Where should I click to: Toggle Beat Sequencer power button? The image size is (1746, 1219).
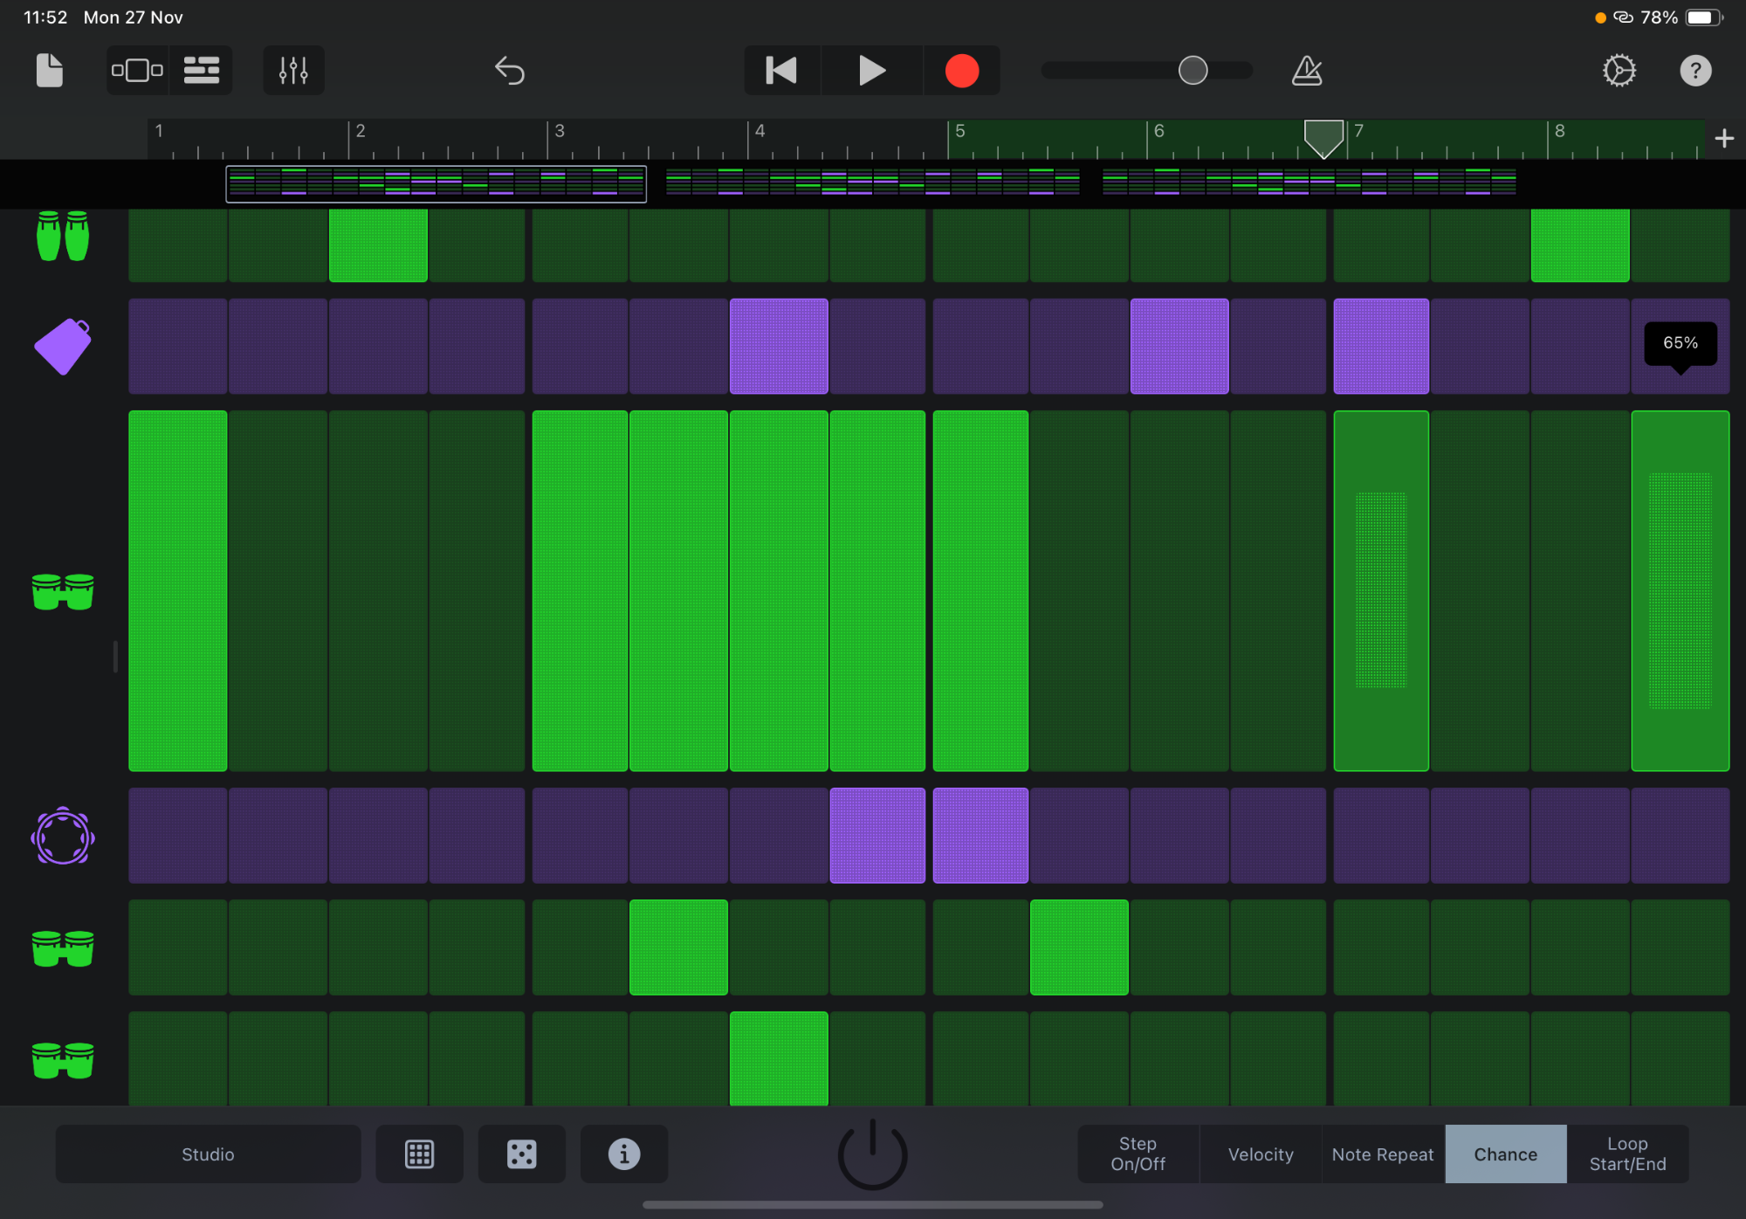872,1154
